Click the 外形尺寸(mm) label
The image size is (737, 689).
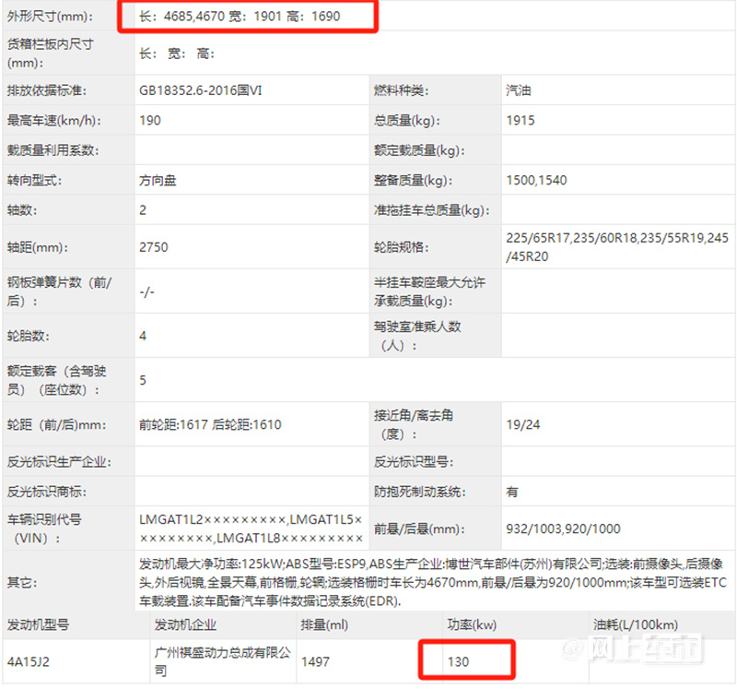(x=50, y=17)
